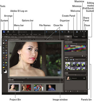The height and width of the screenshot is (101, 94).
Task: Choose the Gradient tool
Action: point(6,63)
